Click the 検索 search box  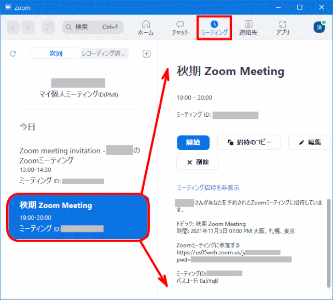click(x=93, y=27)
